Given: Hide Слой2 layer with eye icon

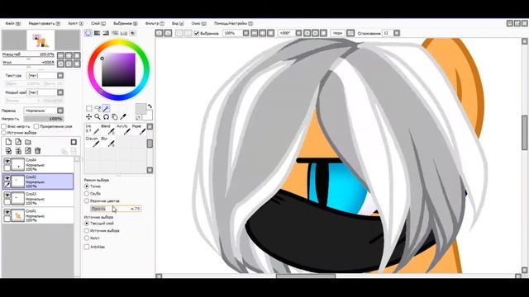Looking at the screenshot, I should pos(7,178).
